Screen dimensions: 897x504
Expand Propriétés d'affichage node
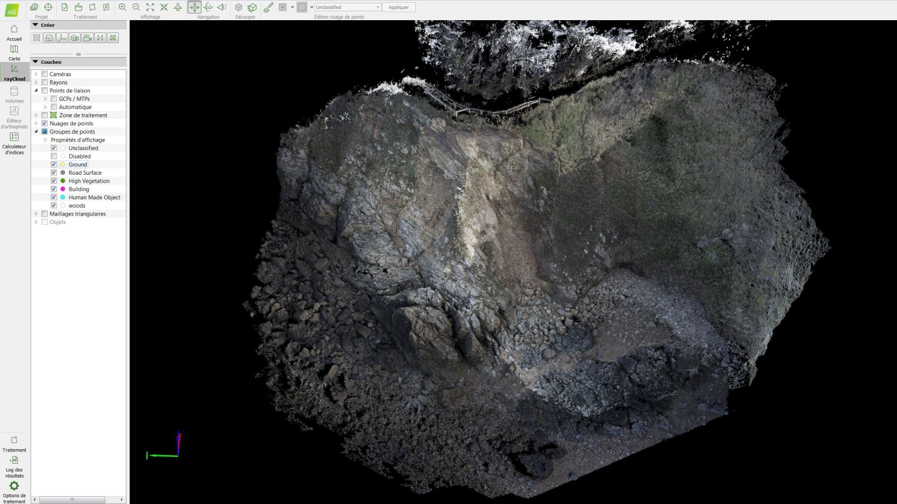pyautogui.click(x=45, y=140)
